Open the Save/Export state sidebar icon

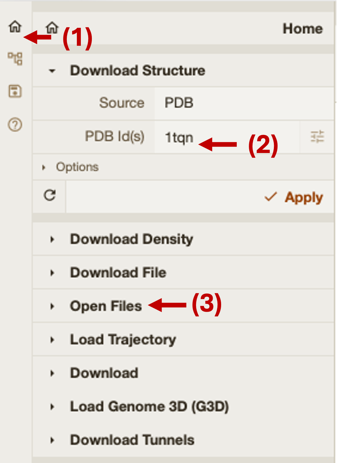pyautogui.click(x=15, y=91)
